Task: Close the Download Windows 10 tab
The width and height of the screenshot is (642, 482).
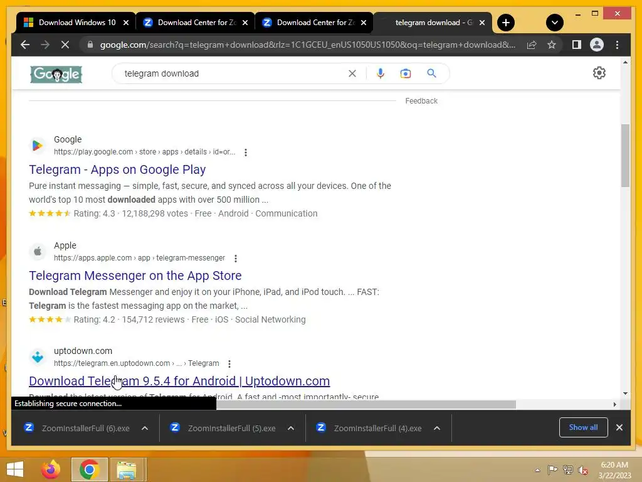Action: [x=126, y=23]
